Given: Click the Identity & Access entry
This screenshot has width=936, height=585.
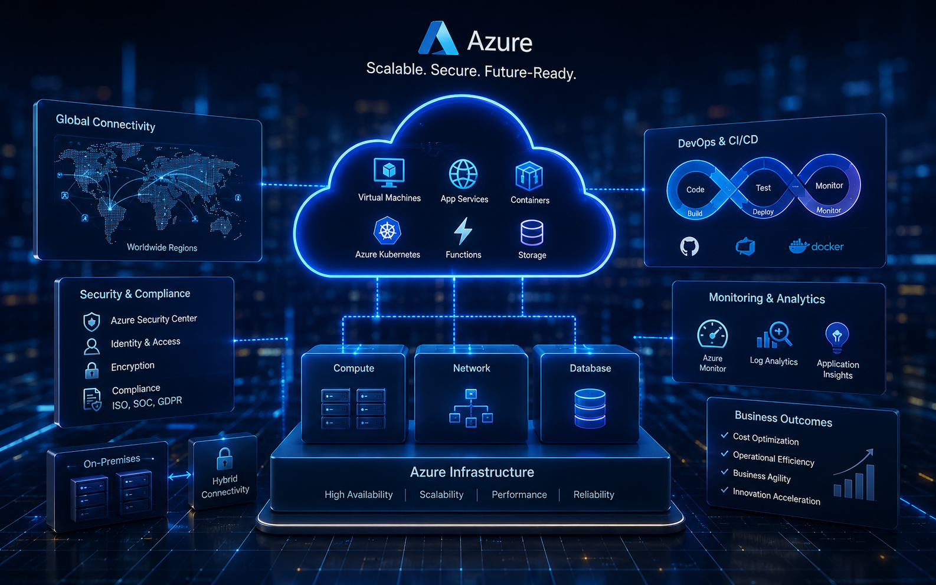Looking at the screenshot, I should pyautogui.click(x=132, y=344).
